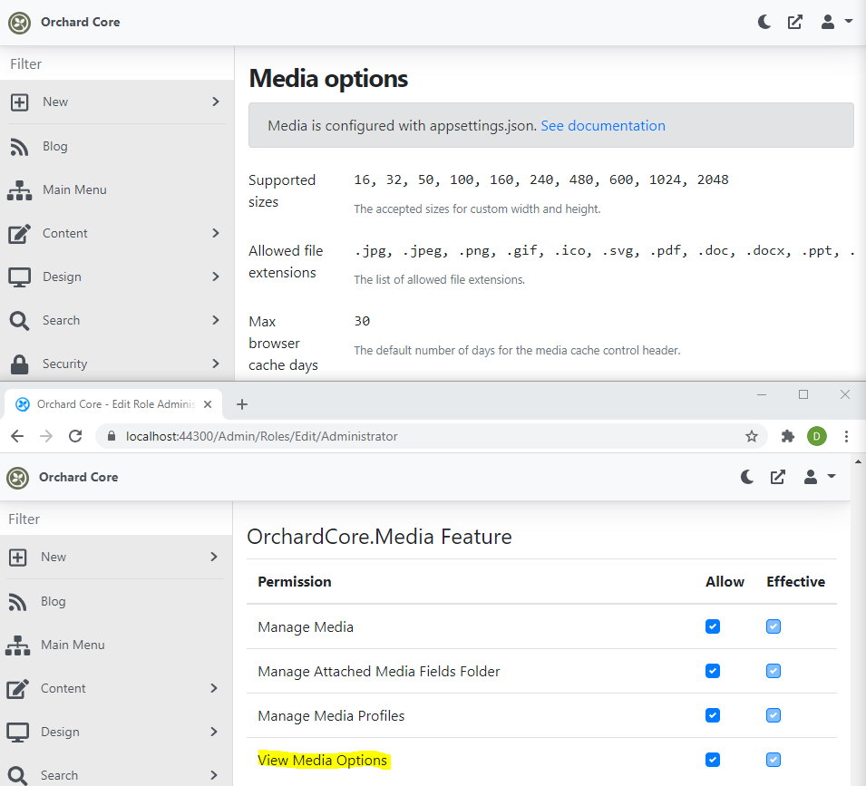The height and width of the screenshot is (786, 866).
Task: Go forward in browser history
Action: (46, 436)
